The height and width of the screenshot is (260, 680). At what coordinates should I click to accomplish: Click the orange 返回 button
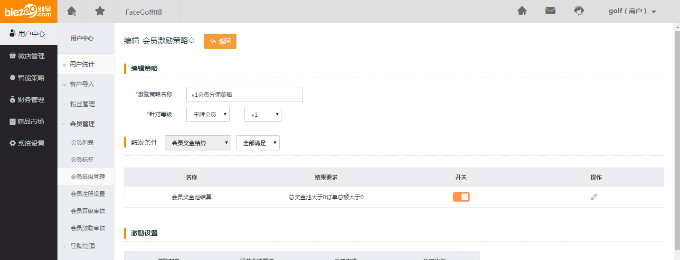tap(220, 41)
